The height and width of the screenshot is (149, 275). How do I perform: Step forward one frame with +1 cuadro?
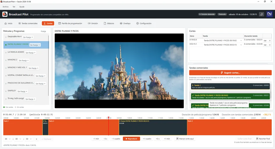coord(147,139)
